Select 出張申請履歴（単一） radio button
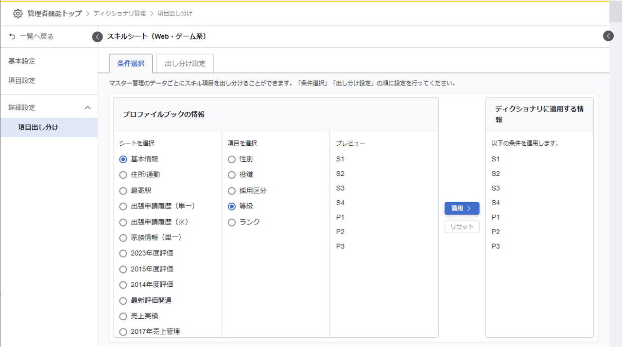Viewport: 622px width, 347px height. click(x=123, y=206)
